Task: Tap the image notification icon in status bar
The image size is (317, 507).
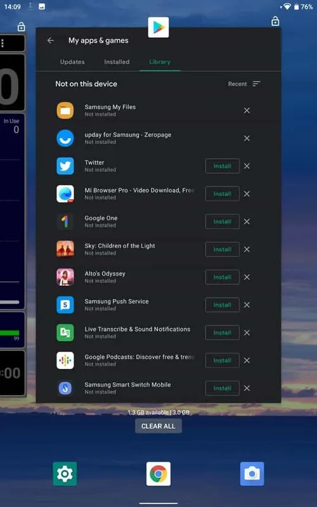Action: point(42,6)
